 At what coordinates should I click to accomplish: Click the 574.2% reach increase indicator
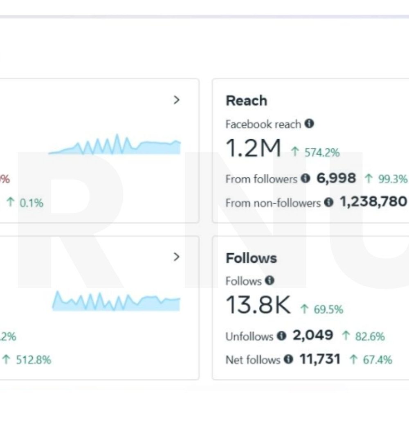point(315,153)
